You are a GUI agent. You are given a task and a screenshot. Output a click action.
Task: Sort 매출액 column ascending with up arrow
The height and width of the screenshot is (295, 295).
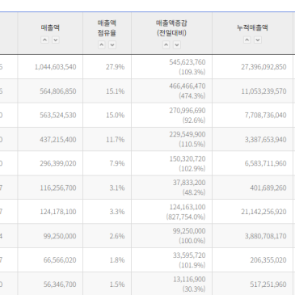(44, 40)
